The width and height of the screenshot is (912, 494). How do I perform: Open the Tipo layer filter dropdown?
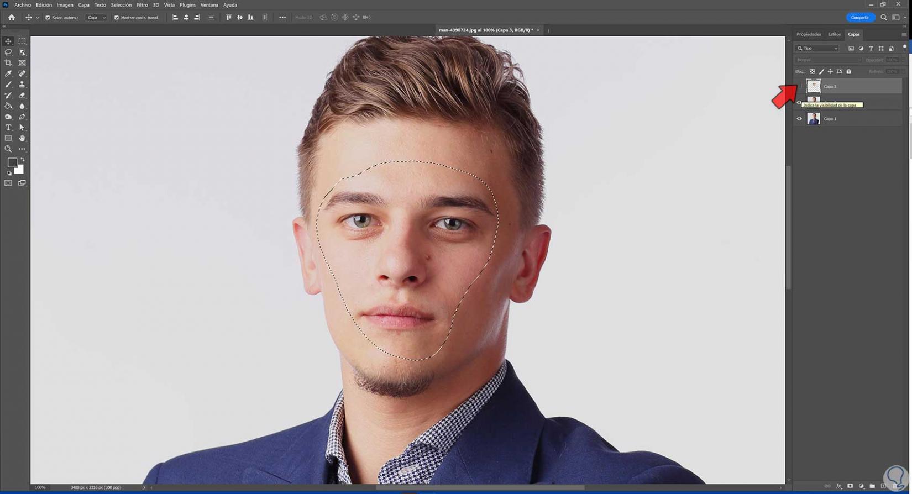[x=817, y=49]
